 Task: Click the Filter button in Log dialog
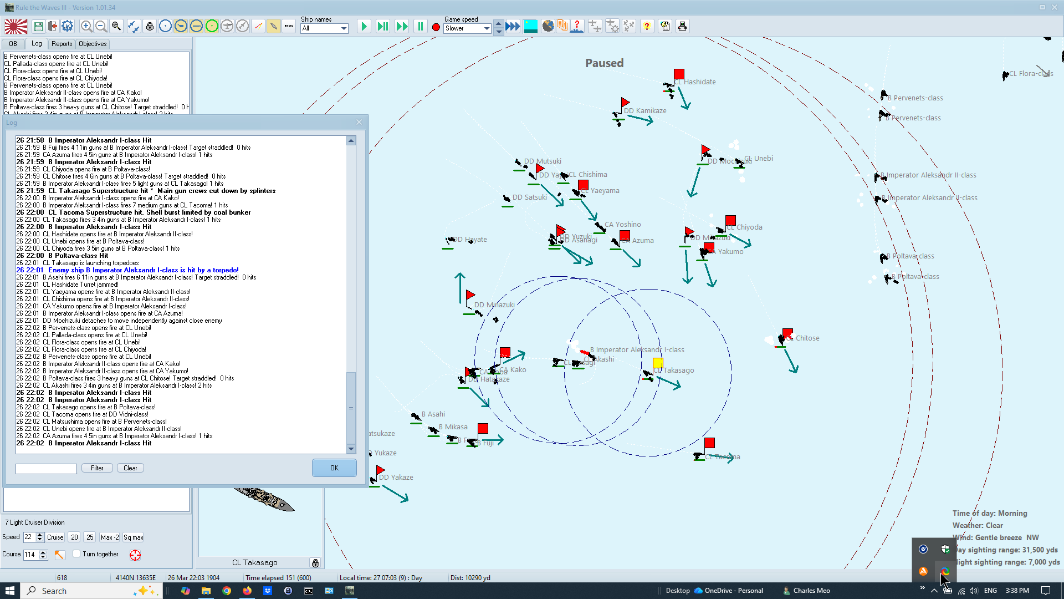(97, 468)
